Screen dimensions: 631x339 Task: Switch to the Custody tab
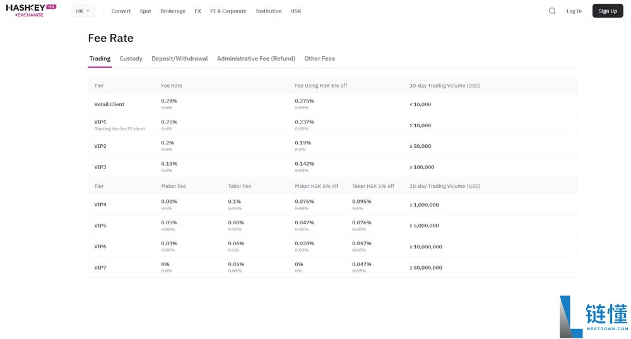(x=131, y=59)
